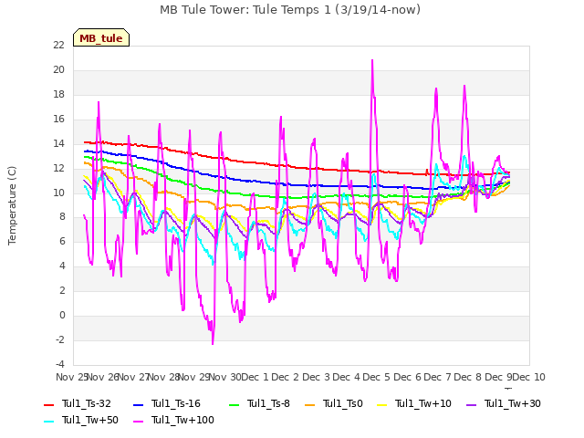Click the MB_tule label badge

[101, 37]
